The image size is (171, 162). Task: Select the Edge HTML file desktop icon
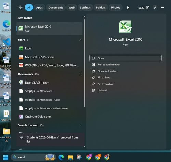tap(6, 26)
